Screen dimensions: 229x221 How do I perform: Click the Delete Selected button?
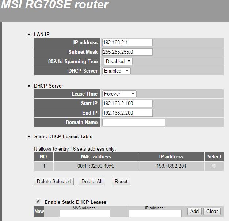point(54,181)
